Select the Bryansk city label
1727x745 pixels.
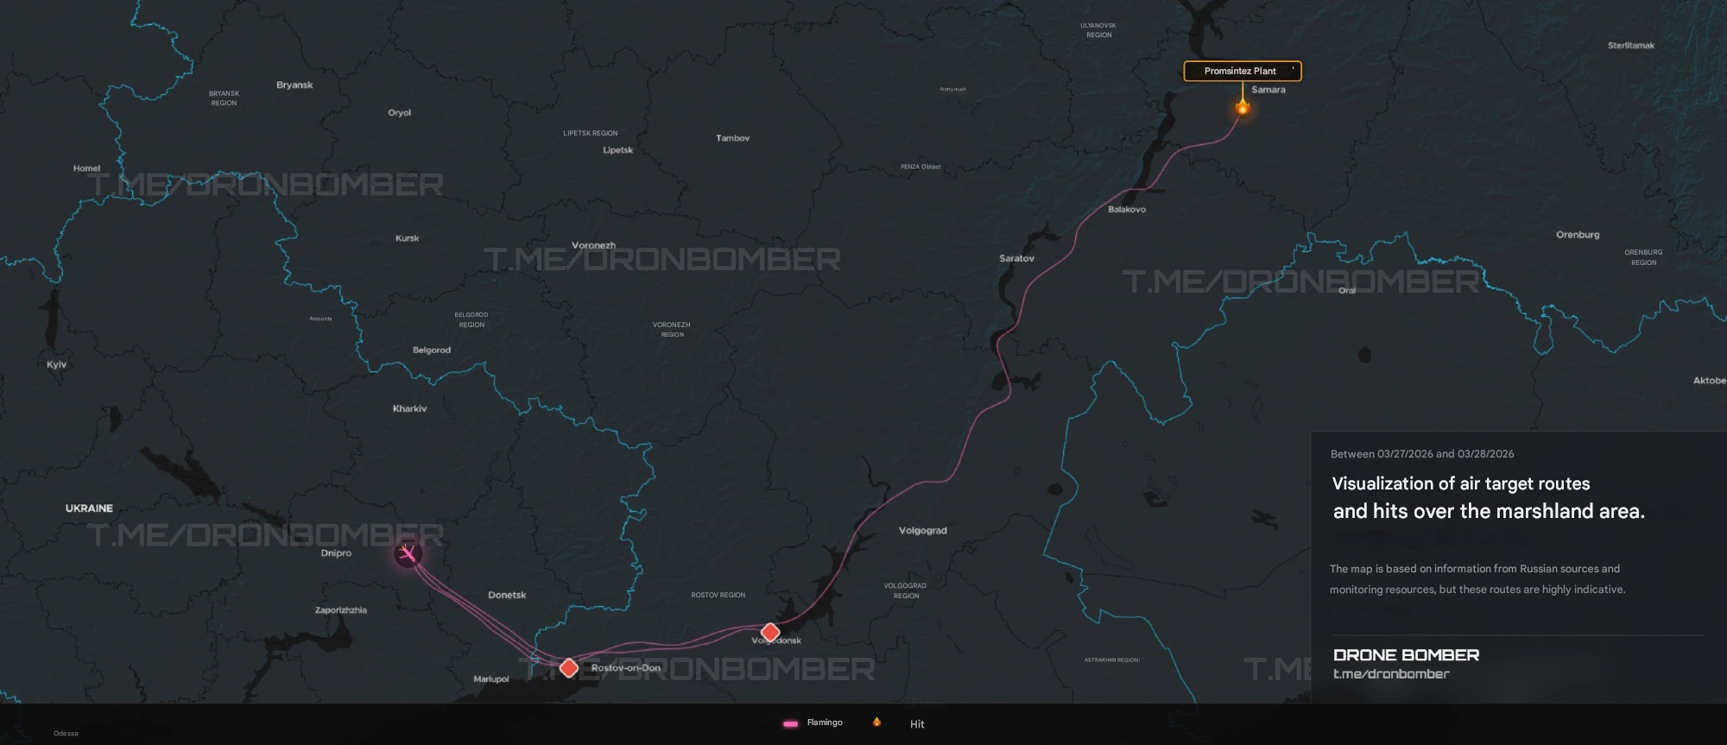click(294, 85)
